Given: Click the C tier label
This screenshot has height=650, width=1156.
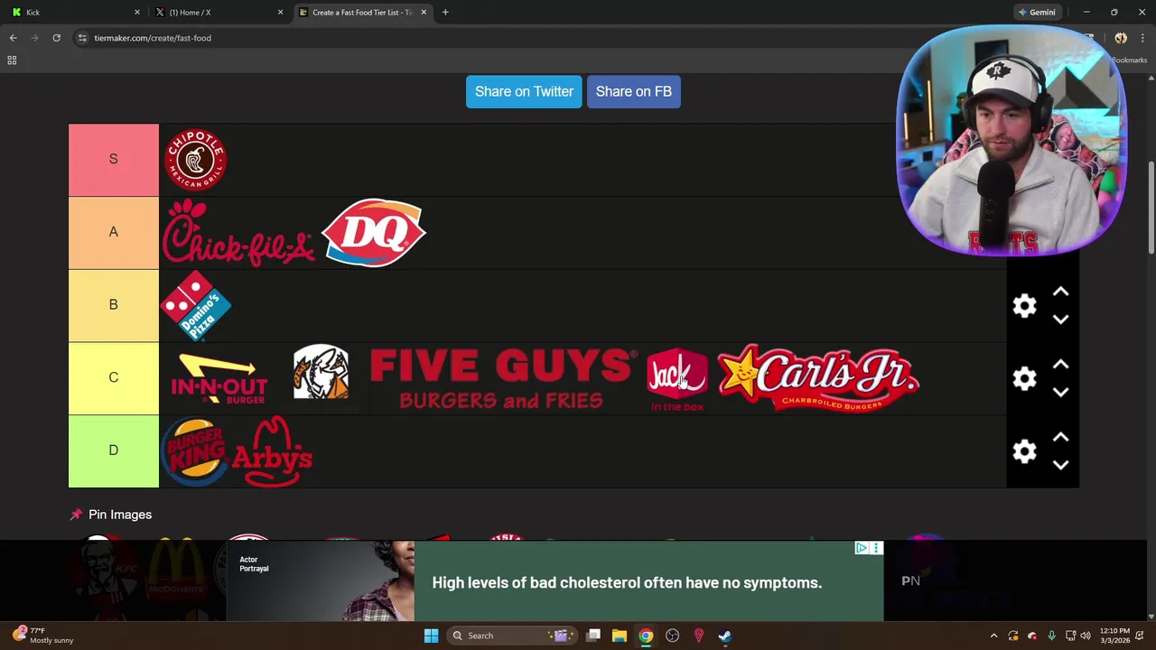Looking at the screenshot, I should click(114, 378).
